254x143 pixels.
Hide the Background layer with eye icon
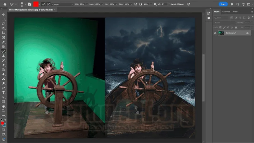[215, 33]
